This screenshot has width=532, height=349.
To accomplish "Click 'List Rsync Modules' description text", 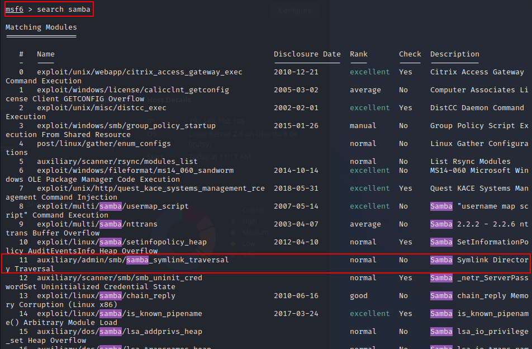I will coord(471,161).
